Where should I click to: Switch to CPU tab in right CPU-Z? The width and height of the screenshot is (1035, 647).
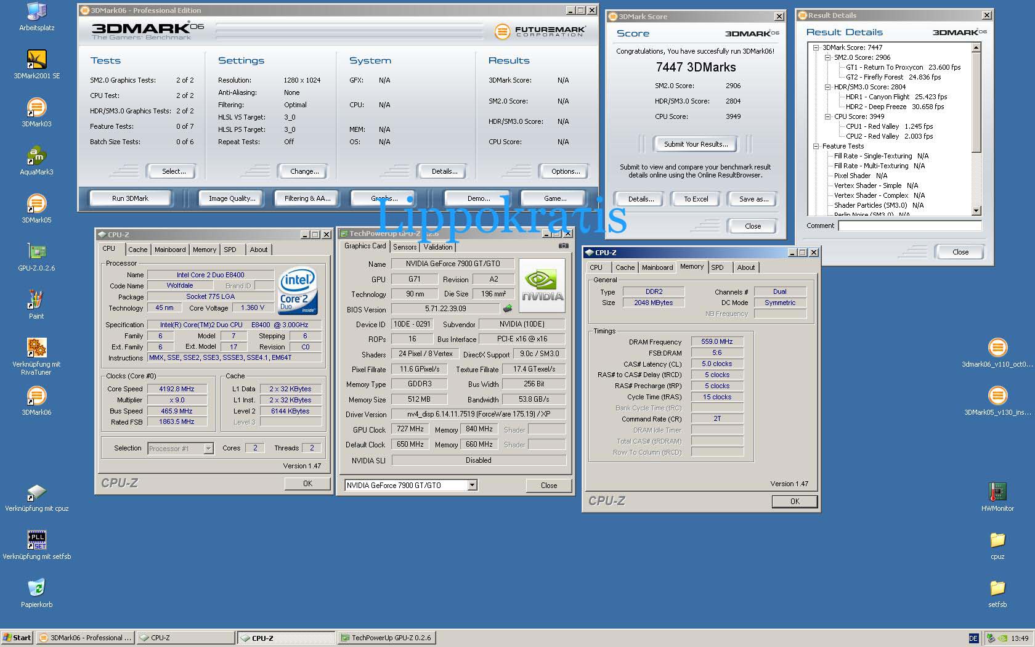pyautogui.click(x=596, y=267)
